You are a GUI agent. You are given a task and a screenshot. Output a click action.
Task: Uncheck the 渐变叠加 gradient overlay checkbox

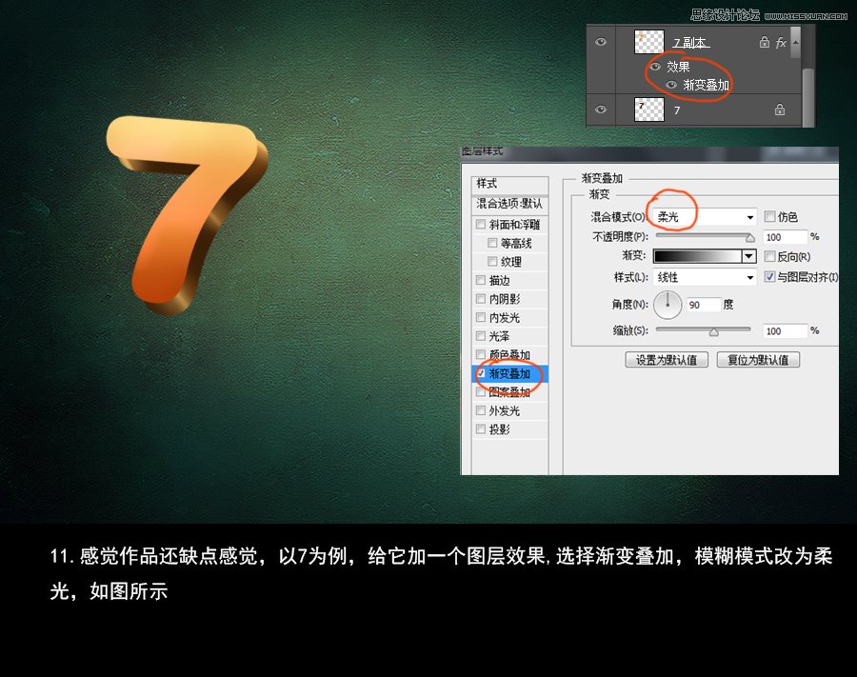pos(481,374)
